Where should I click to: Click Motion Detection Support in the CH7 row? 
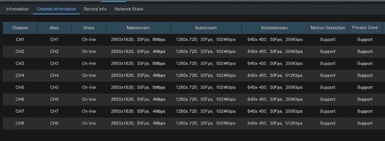coord(328,111)
